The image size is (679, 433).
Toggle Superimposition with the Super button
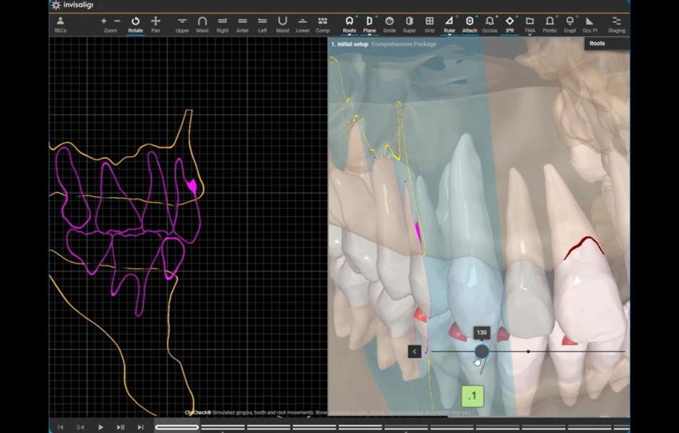410,25
